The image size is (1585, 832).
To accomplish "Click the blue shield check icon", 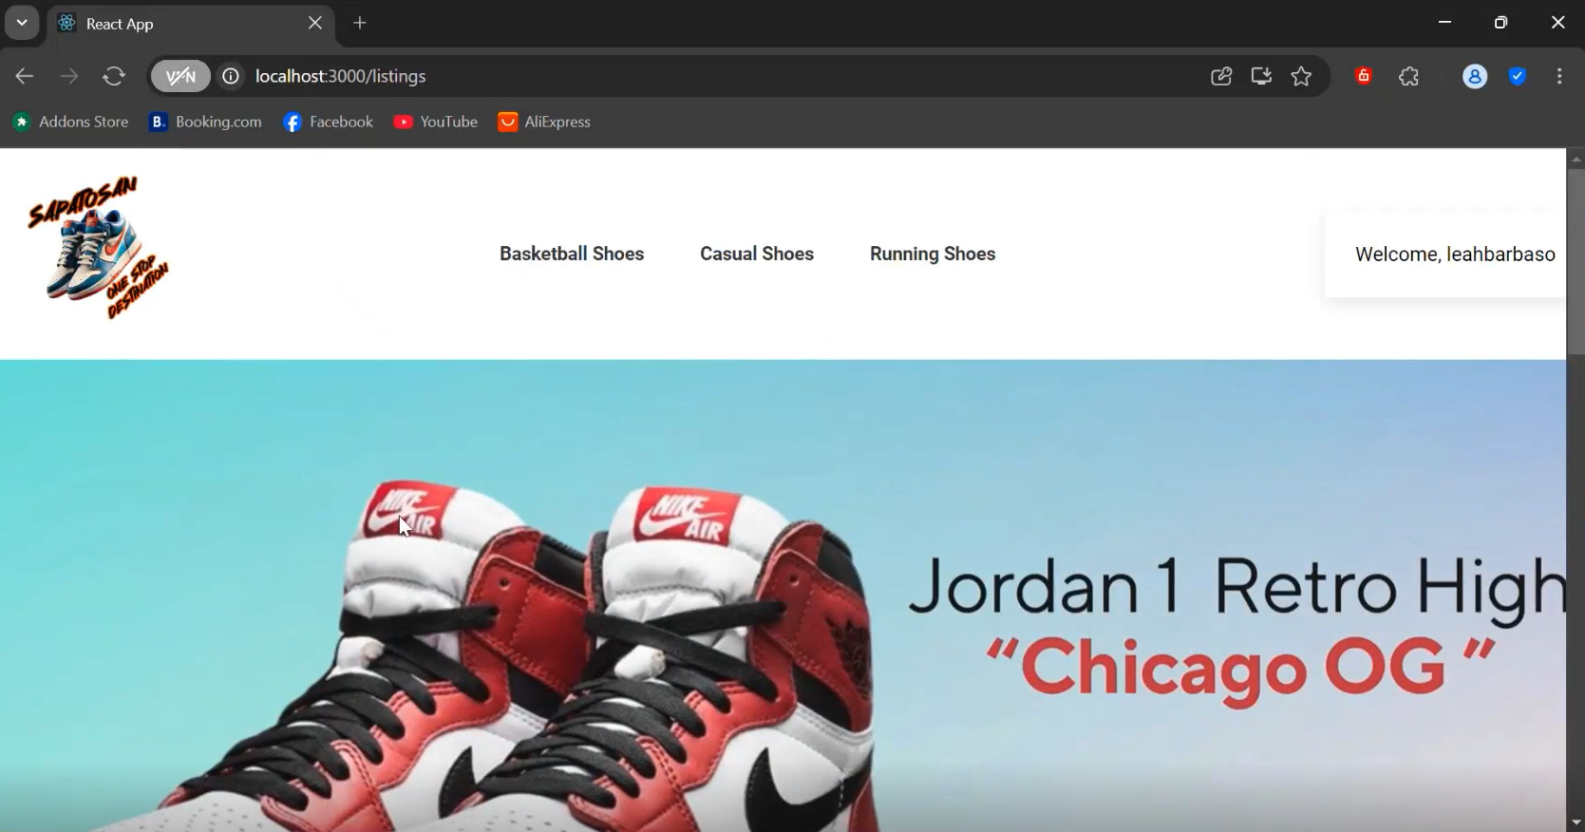I will point(1518,76).
